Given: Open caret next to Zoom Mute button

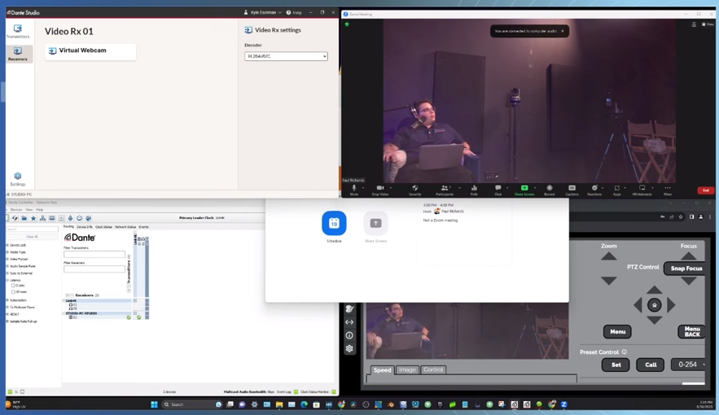Looking at the screenshot, I should (362, 188).
